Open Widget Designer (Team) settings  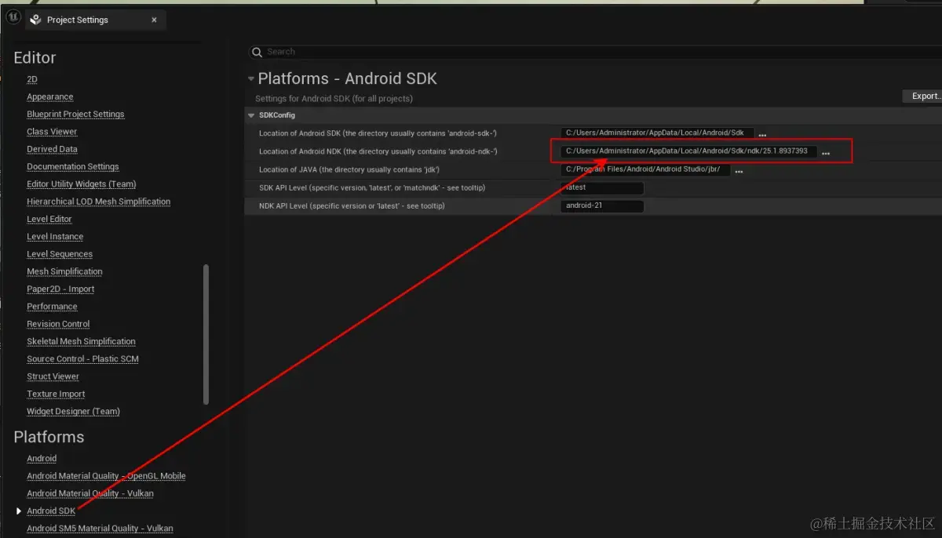point(73,412)
